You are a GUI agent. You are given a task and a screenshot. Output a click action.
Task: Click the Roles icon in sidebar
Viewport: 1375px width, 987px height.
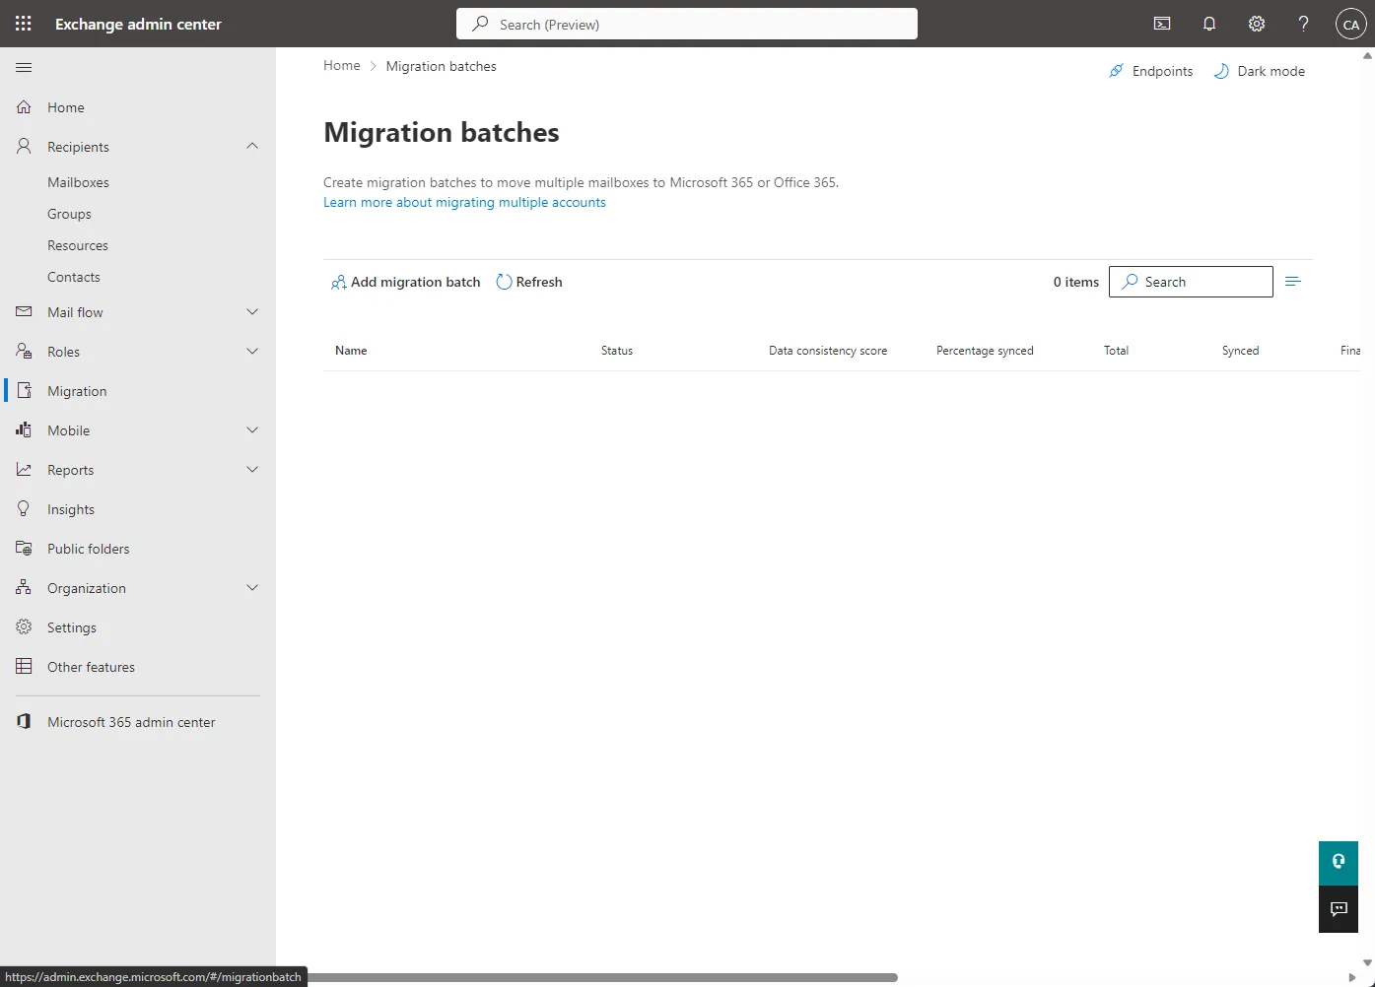coord(24,351)
